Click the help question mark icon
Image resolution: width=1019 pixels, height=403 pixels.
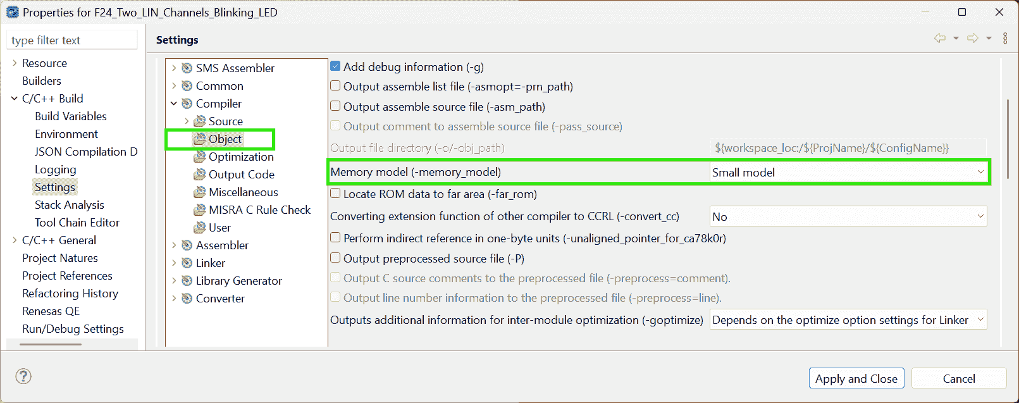(23, 376)
